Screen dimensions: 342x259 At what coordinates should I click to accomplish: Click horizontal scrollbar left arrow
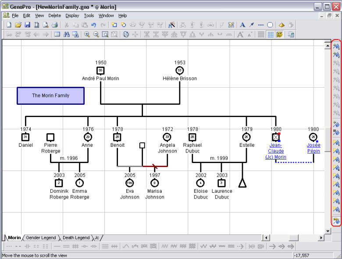pyautogui.click(x=266, y=238)
